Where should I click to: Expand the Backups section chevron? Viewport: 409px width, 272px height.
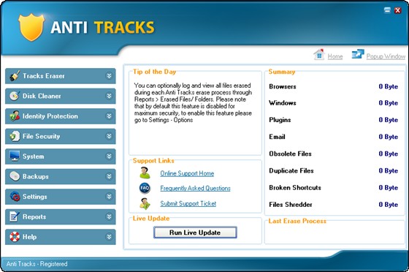[x=109, y=176]
